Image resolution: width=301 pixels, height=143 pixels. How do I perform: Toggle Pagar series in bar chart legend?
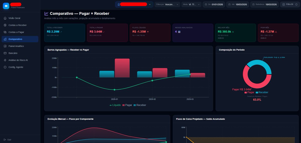[x=127, y=105]
